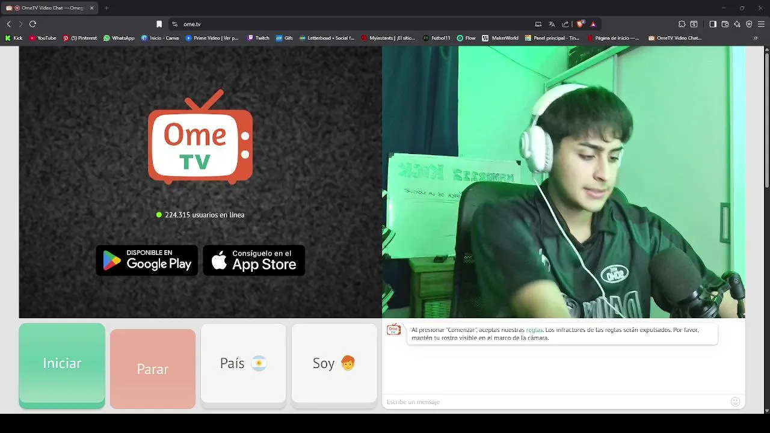Open the Gifs bookmark
The image size is (770, 433).
(x=285, y=38)
